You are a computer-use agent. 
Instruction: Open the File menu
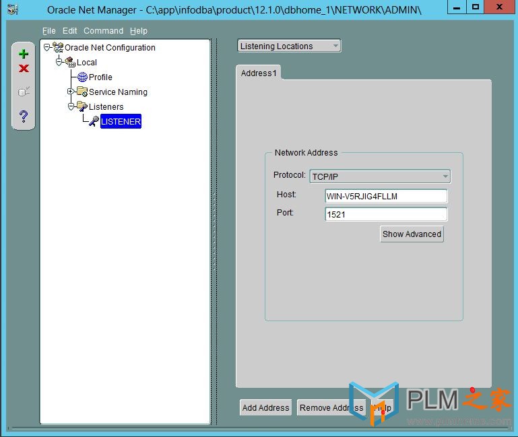click(49, 31)
